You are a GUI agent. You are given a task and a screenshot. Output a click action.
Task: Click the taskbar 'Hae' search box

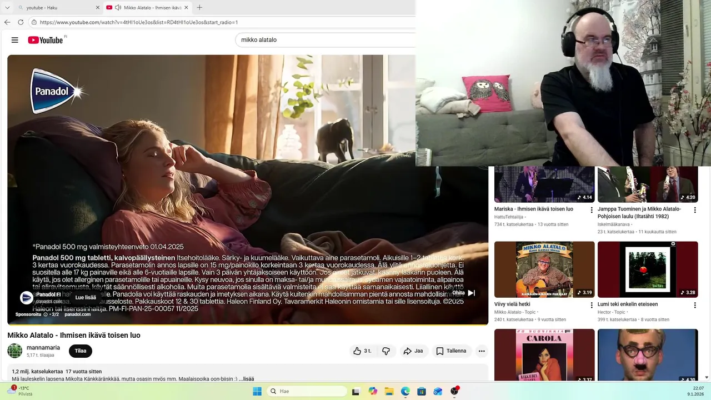click(x=306, y=391)
